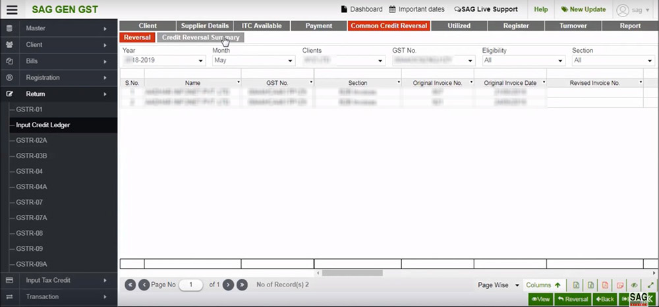The image size is (659, 307).
Task: Click the first Excel export icon
Action: pyautogui.click(x=576, y=285)
